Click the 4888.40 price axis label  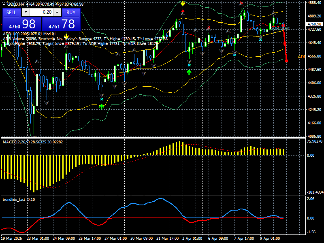click(x=314, y=3)
